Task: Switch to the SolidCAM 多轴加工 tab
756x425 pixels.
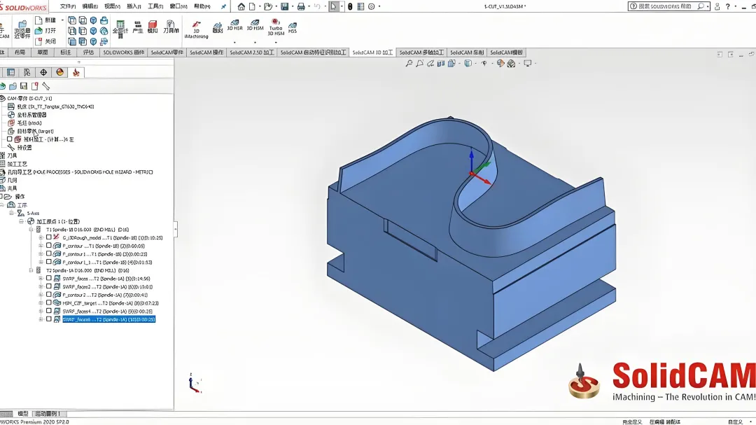Action: pyautogui.click(x=421, y=53)
